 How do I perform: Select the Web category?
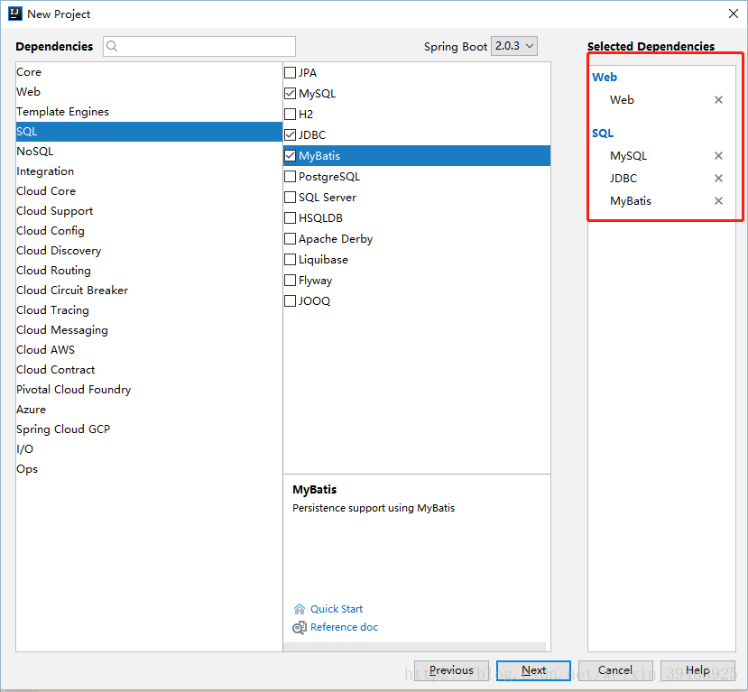click(149, 91)
